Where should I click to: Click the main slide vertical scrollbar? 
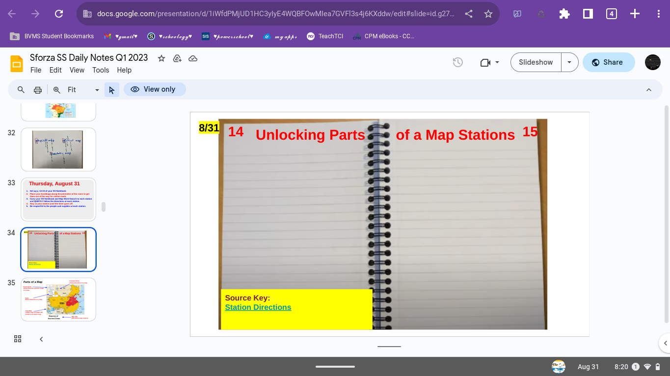coord(666,214)
